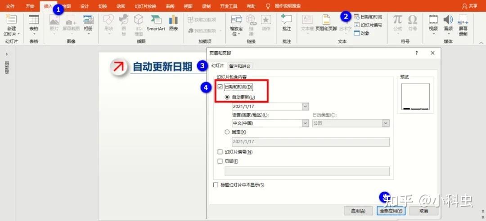The image size is (486, 221).
Task: Expand the collapsed slide thumbnail pane chevron
Action: point(7,54)
